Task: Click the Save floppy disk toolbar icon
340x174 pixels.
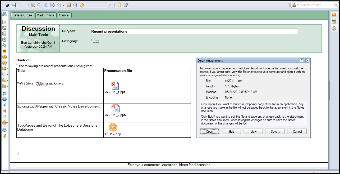Action: click(68, 5)
